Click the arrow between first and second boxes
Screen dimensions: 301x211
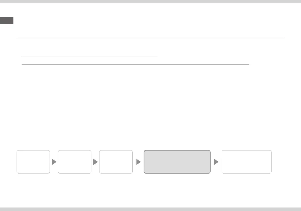pos(54,162)
